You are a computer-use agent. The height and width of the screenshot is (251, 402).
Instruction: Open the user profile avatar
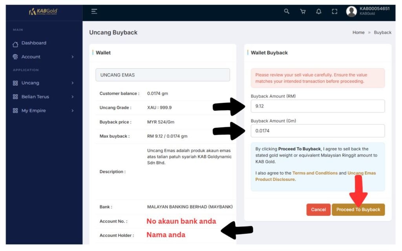pyautogui.click(x=351, y=11)
